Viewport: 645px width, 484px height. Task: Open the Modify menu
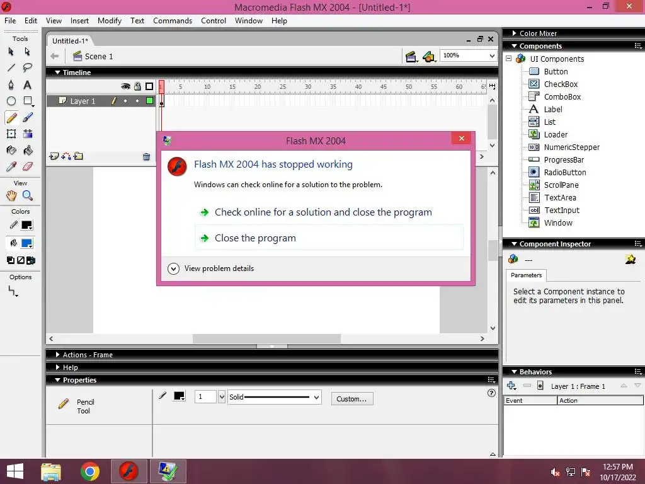[110, 21]
